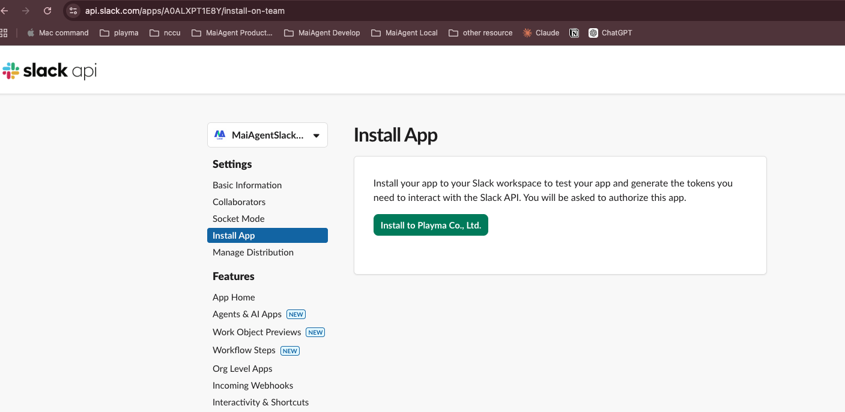Image resolution: width=845 pixels, height=412 pixels.
Task: Open the other resource bookmarks folder
Action: (480, 33)
